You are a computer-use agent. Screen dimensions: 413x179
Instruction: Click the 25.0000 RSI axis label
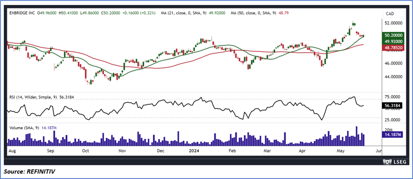[393, 119]
